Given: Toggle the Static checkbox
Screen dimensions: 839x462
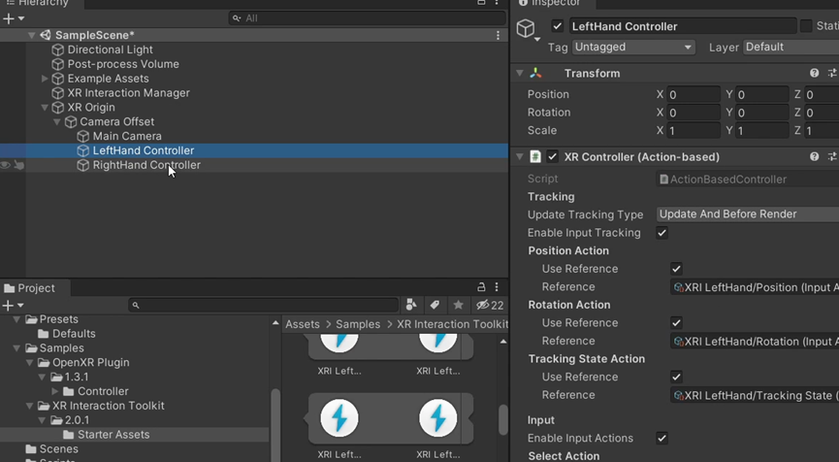Looking at the screenshot, I should click(x=806, y=26).
